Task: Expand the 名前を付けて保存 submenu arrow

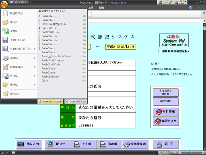Action: point(35,49)
